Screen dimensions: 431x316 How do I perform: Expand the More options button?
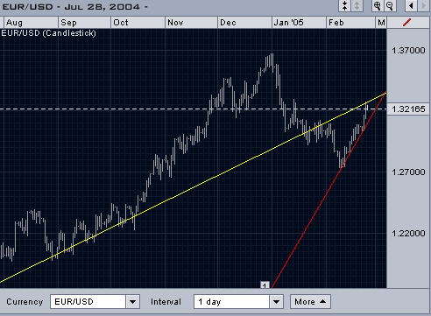point(310,302)
